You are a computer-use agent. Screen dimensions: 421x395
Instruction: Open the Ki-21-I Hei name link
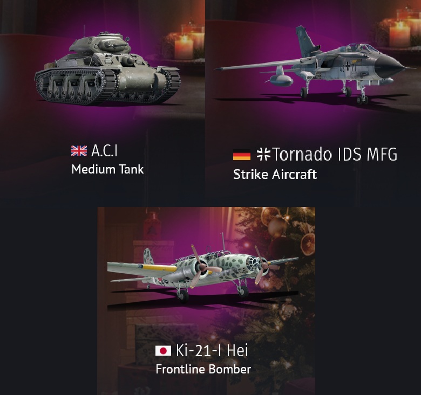pyautogui.click(x=212, y=350)
